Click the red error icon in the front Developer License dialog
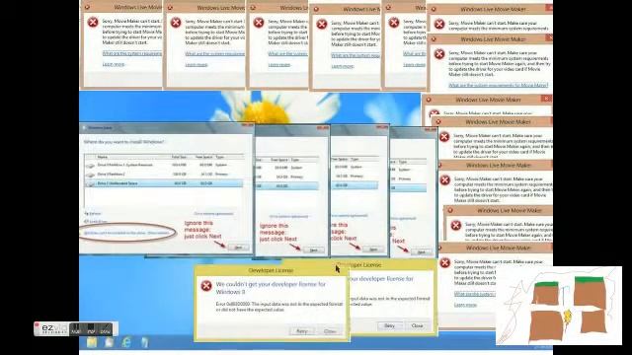The image size is (632, 355). click(x=206, y=286)
